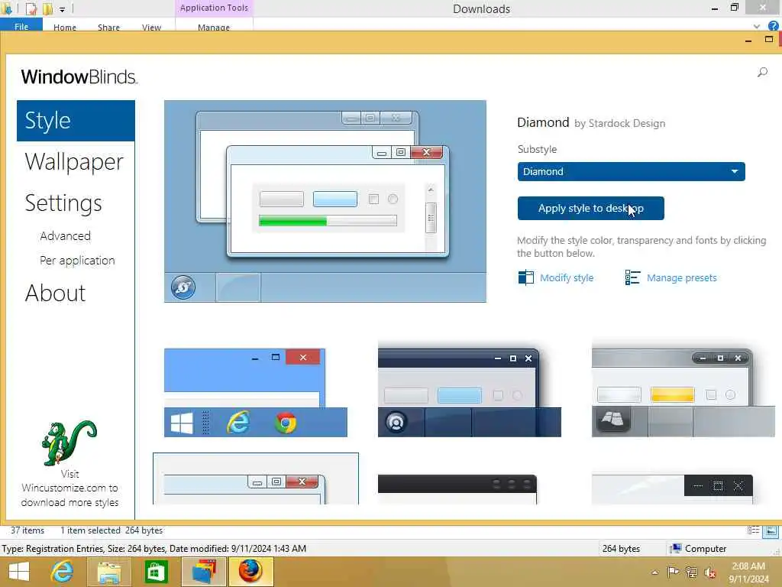Click the muted volume tray icon
Viewport: 782px width, 587px height.
pyautogui.click(x=709, y=572)
